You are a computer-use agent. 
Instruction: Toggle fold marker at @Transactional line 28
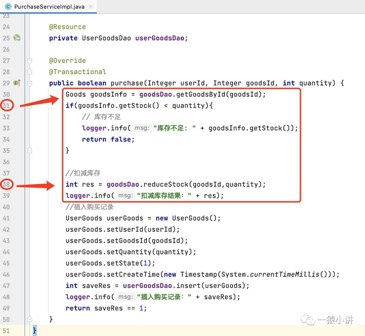[x=29, y=72]
